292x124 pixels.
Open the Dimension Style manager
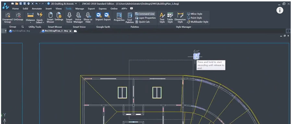coord(180,18)
